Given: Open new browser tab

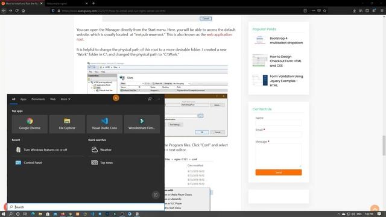Looking at the screenshot, I should click(93, 4).
